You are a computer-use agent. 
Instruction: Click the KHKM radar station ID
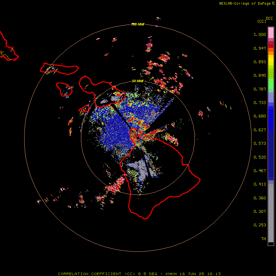(171, 274)
